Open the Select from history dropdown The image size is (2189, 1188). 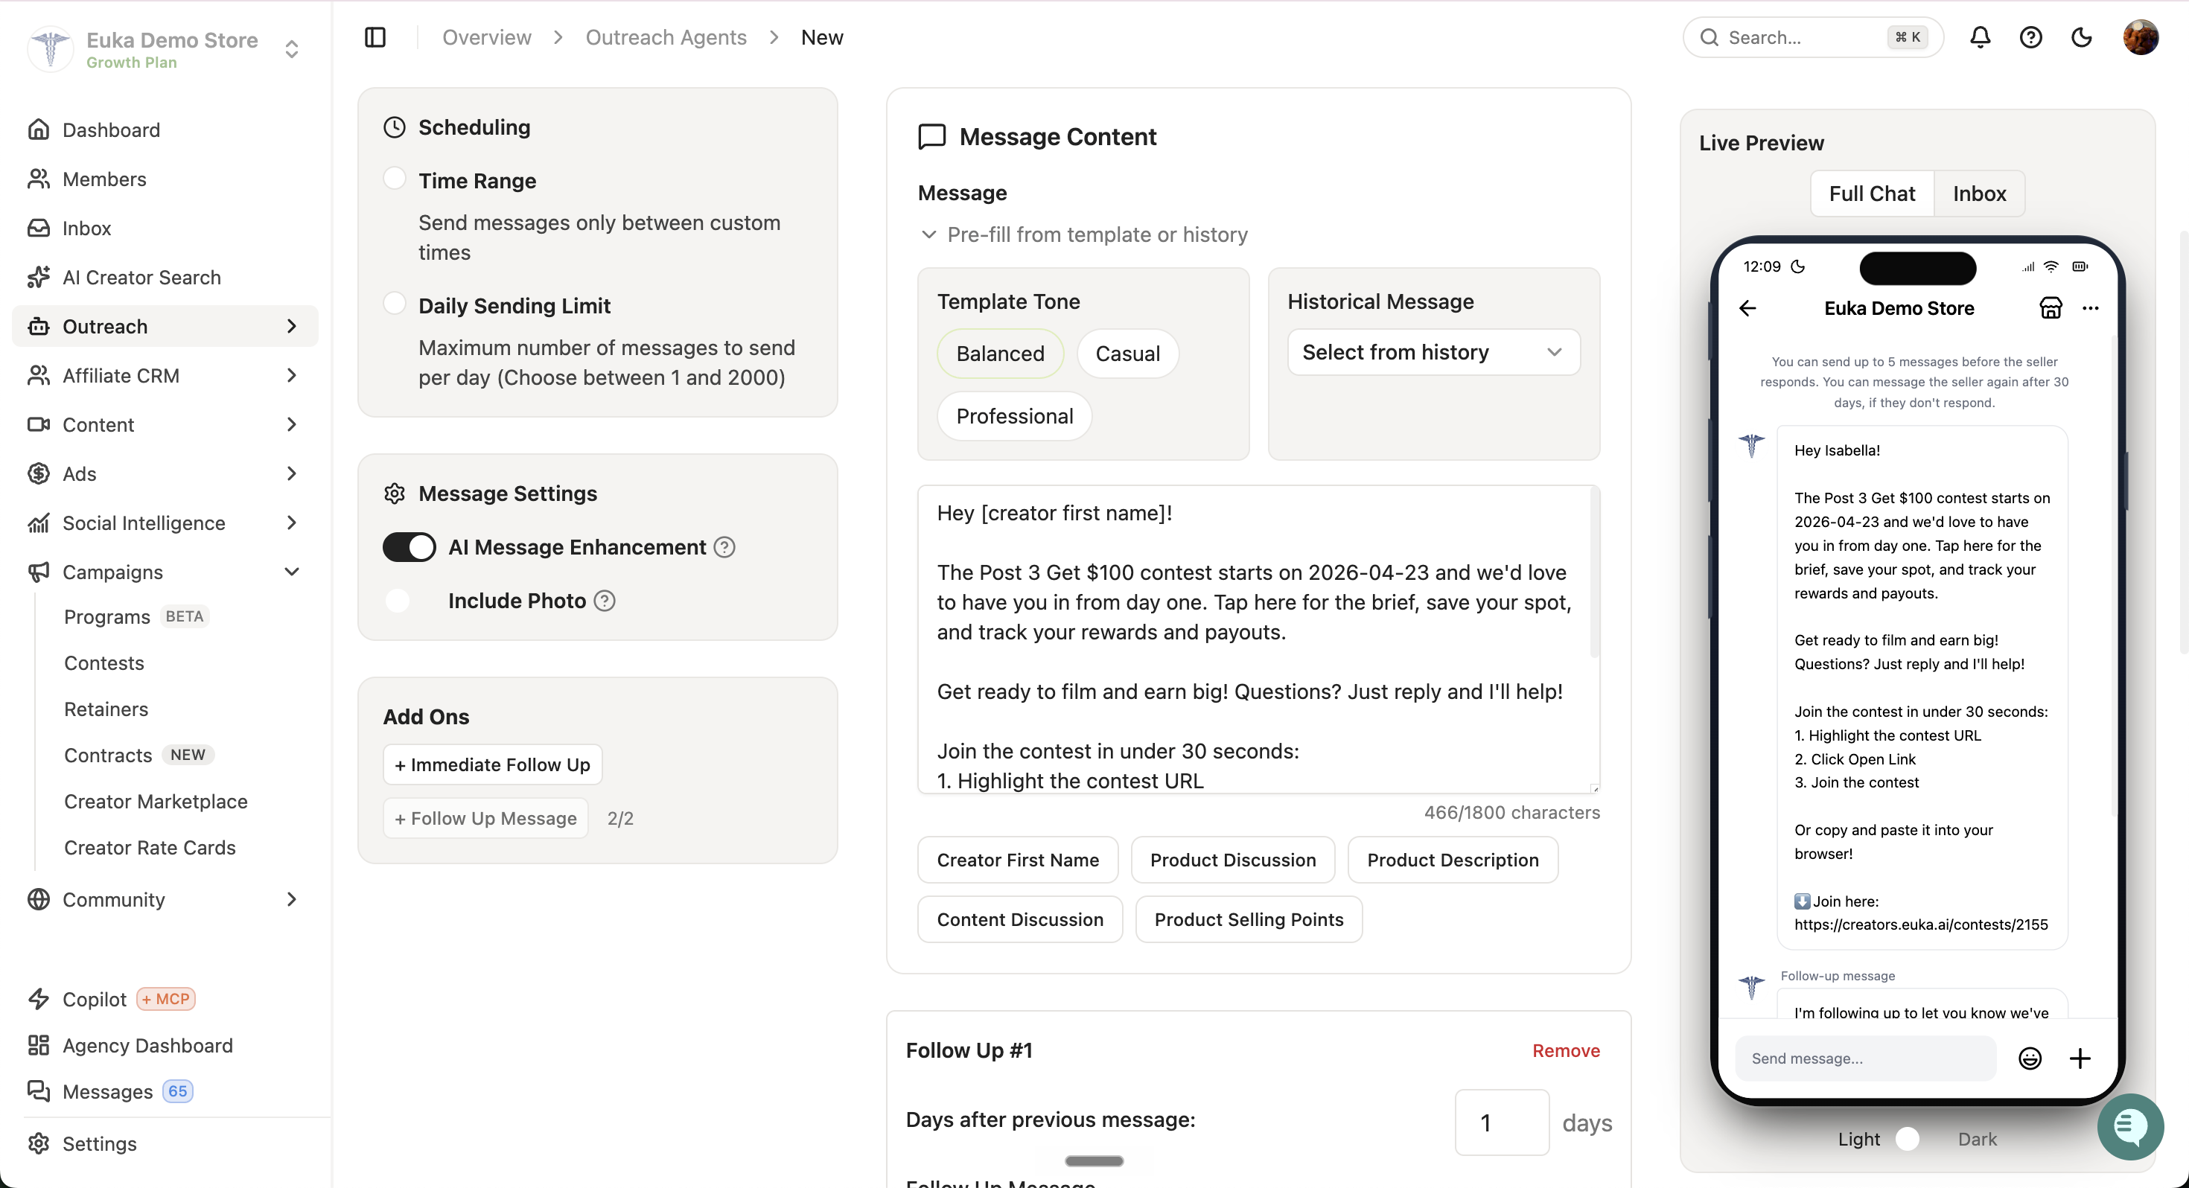[1433, 352]
